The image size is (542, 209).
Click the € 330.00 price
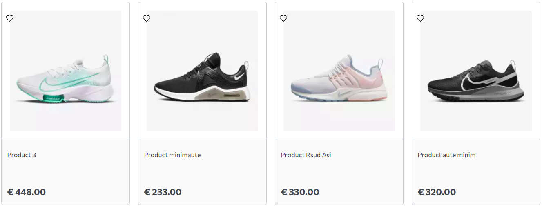tap(300, 192)
